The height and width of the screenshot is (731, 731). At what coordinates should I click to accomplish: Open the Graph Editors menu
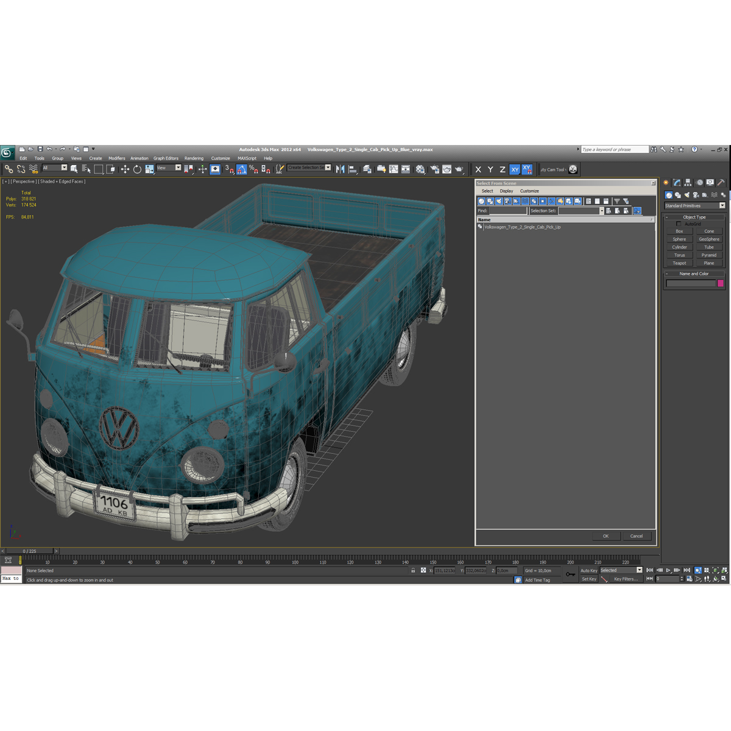click(166, 158)
